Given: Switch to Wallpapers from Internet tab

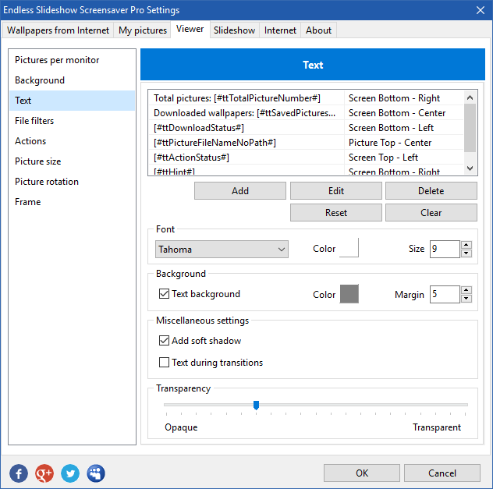Looking at the screenshot, I should point(58,30).
